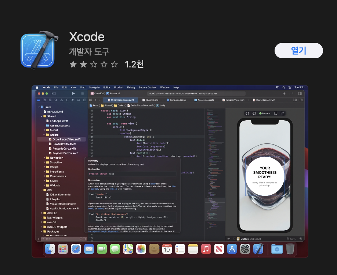Open Safari from the Dock

[76, 249]
